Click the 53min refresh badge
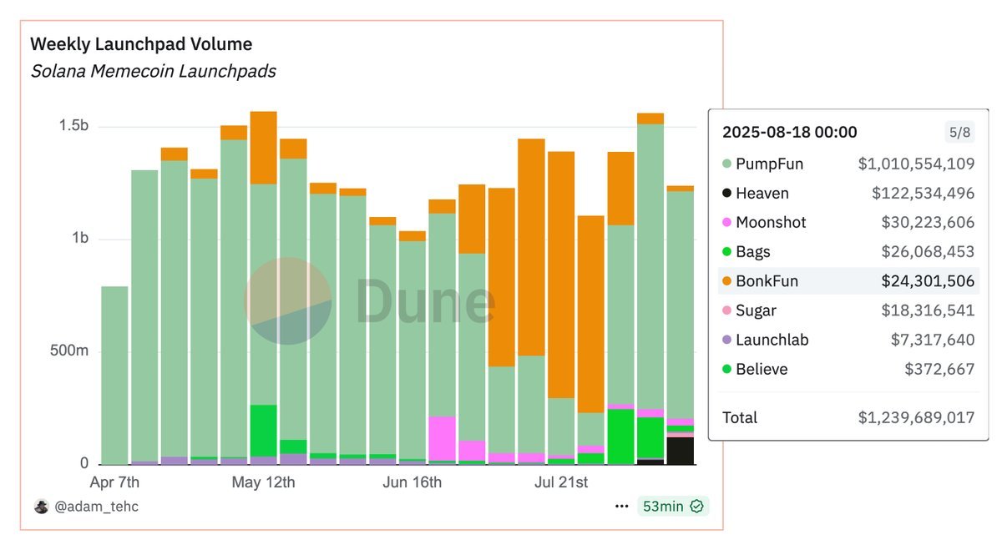Viewport: 1002px width, 550px height. (x=673, y=507)
